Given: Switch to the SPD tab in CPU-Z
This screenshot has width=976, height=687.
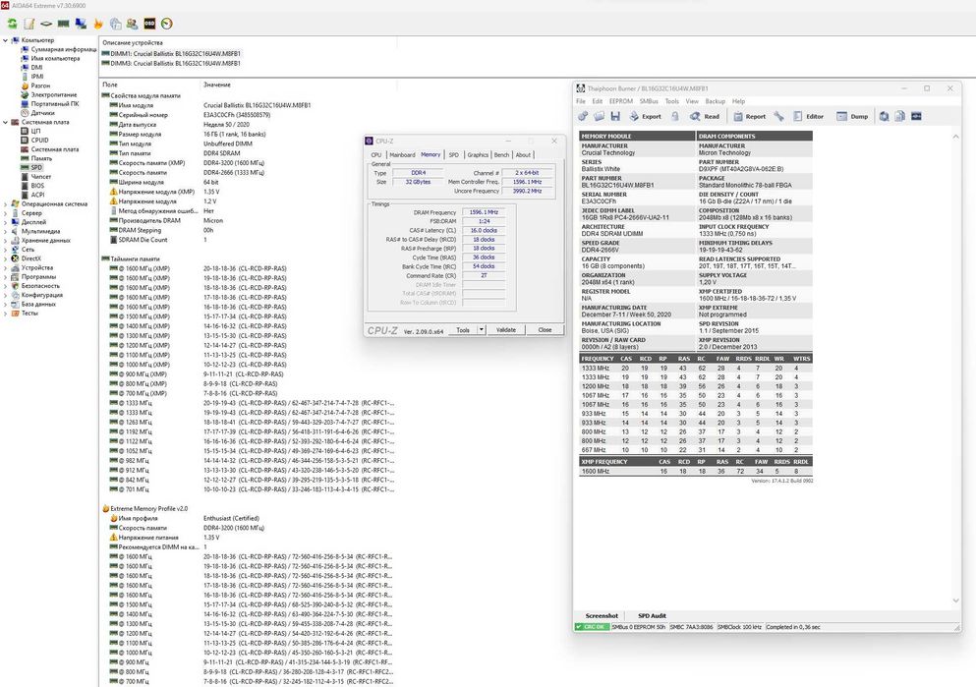Looking at the screenshot, I should point(453,154).
